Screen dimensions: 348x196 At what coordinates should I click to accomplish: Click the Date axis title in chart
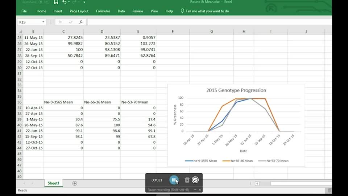pyautogui.click(x=244, y=151)
